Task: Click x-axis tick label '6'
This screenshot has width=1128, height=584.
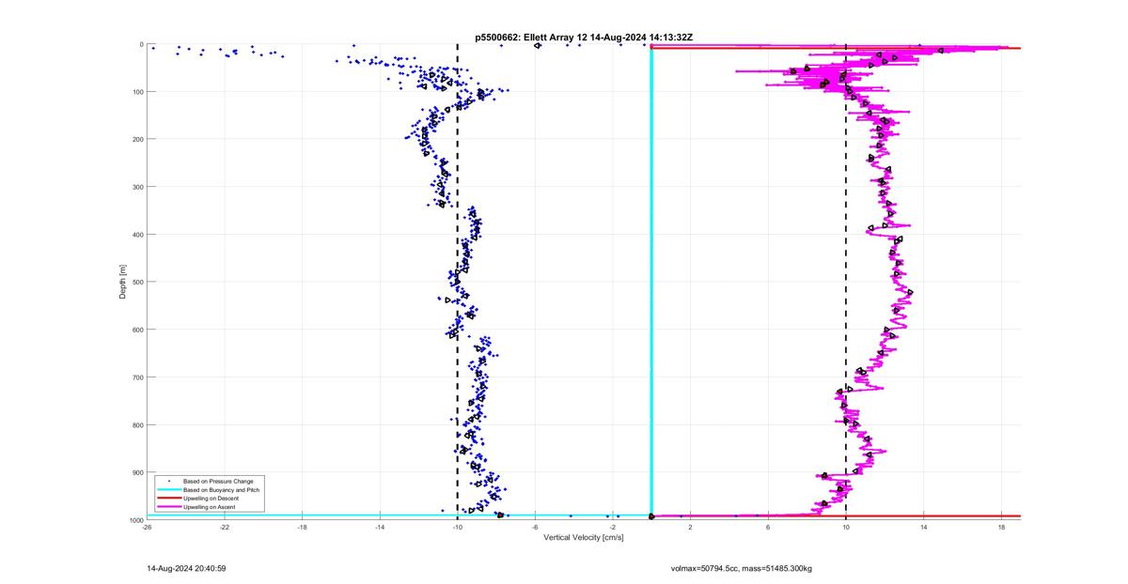Action: pos(768,528)
